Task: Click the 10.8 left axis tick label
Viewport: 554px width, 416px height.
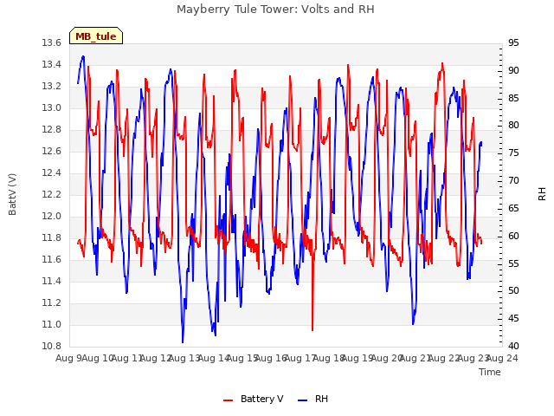Action: [52, 346]
